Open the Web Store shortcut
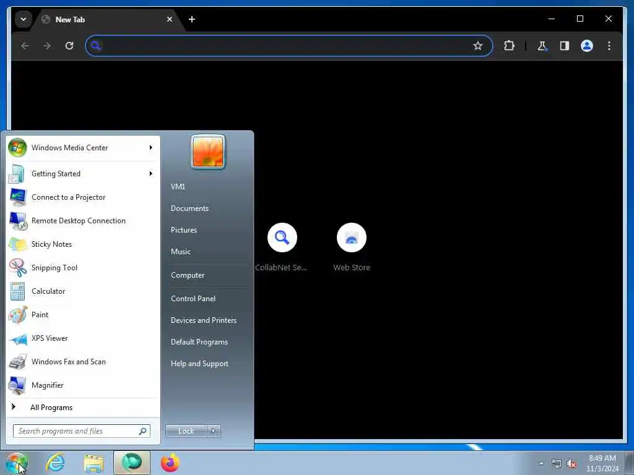634x475 pixels. [x=352, y=247]
